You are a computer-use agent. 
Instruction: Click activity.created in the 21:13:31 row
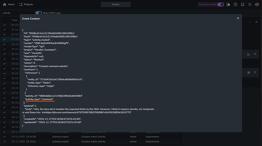pyautogui.click(x=60, y=141)
